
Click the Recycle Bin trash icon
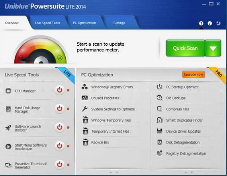tap(85, 142)
